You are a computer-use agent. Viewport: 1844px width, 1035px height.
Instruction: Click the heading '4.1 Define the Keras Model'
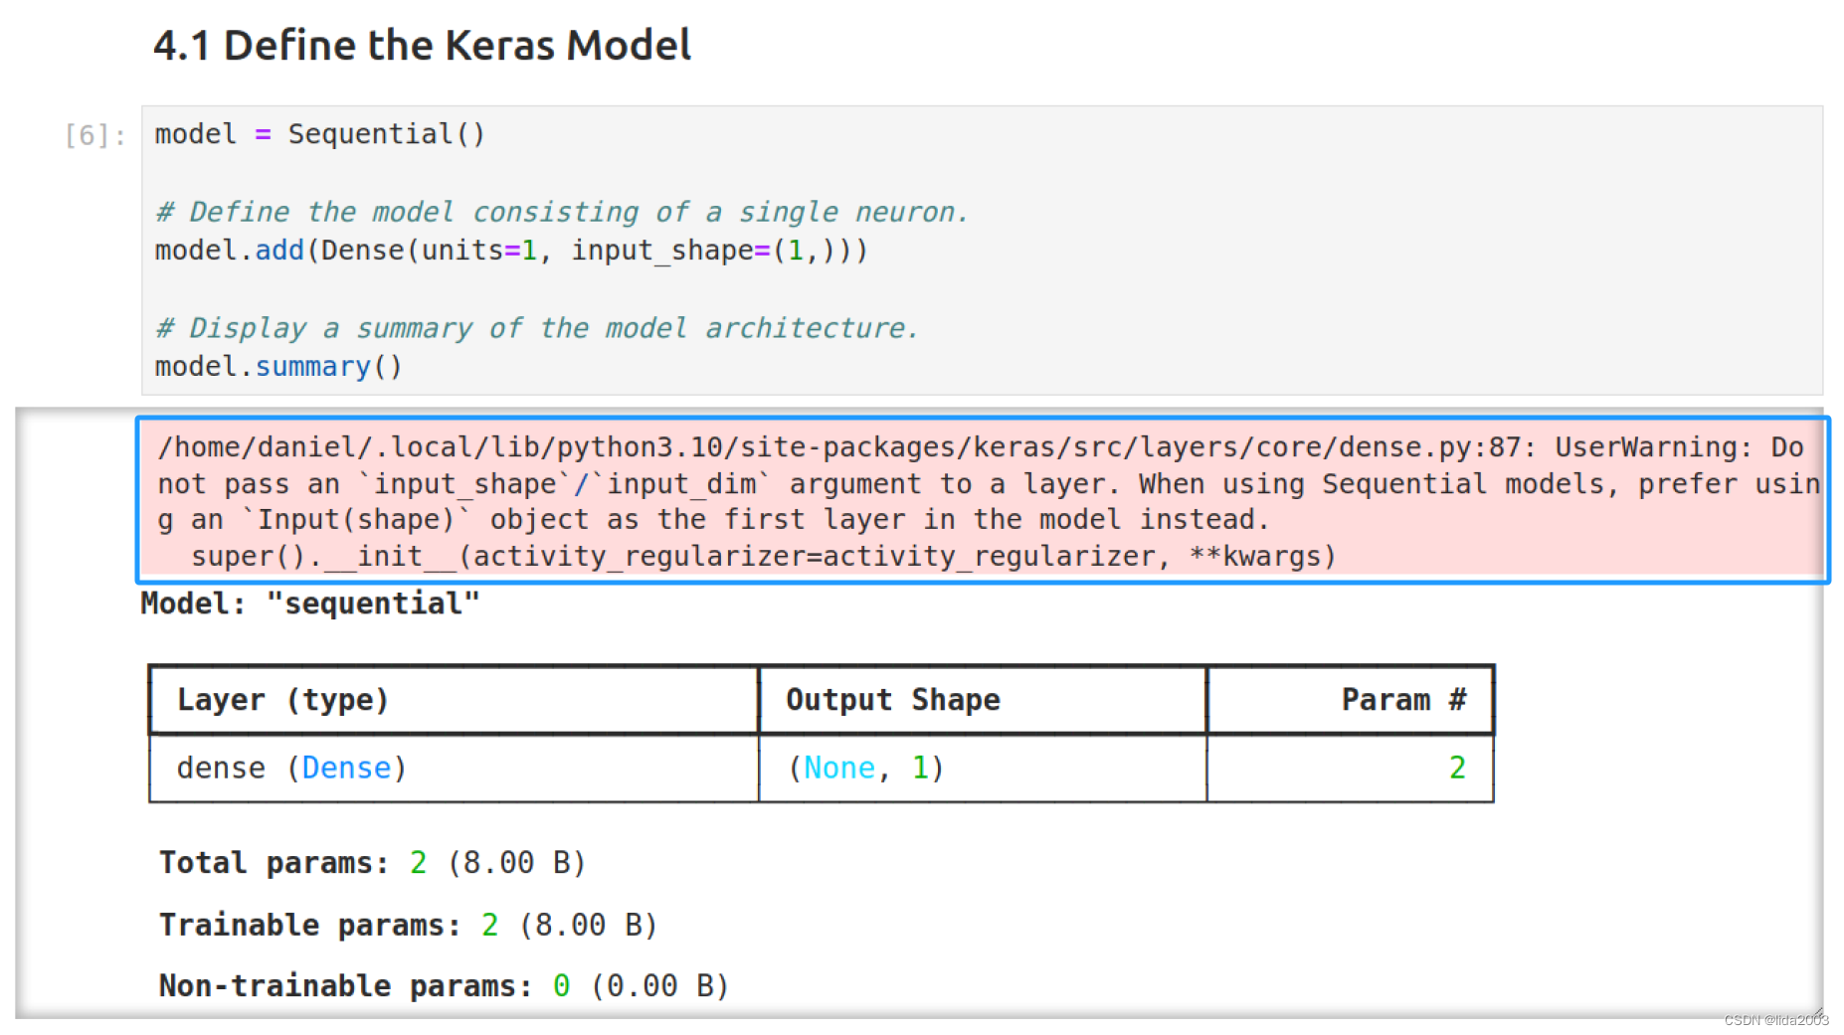[422, 46]
